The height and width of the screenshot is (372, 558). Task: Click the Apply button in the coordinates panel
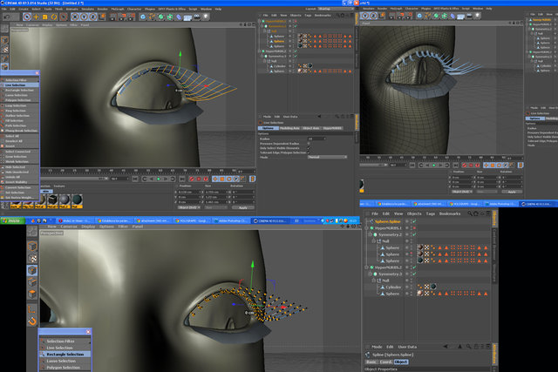pyautogui.click(x=243, y=207)
